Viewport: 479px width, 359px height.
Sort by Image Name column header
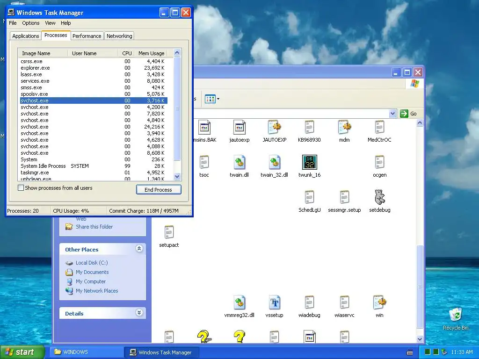tap(43, 53)
